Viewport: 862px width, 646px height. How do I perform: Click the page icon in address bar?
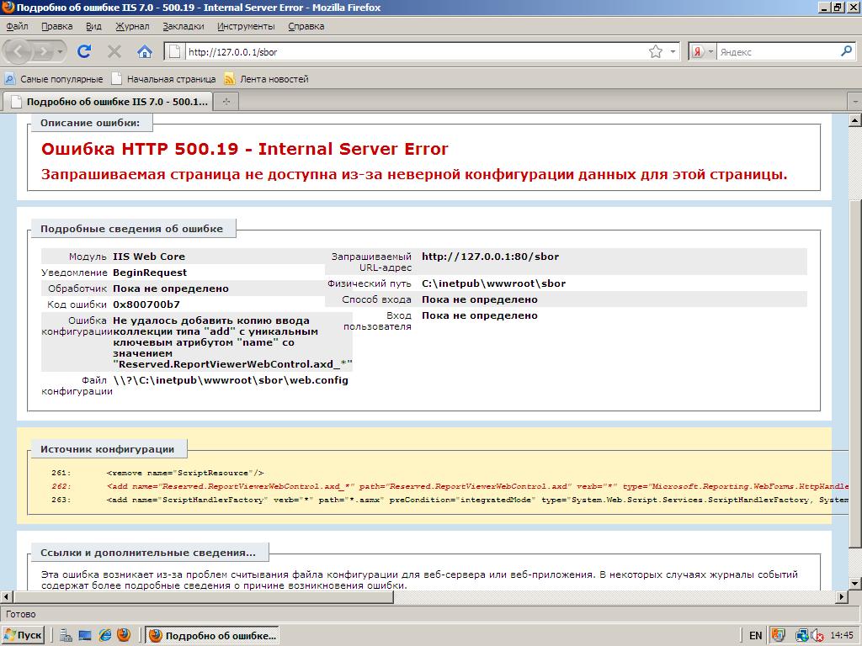click(x=174, y=51)
